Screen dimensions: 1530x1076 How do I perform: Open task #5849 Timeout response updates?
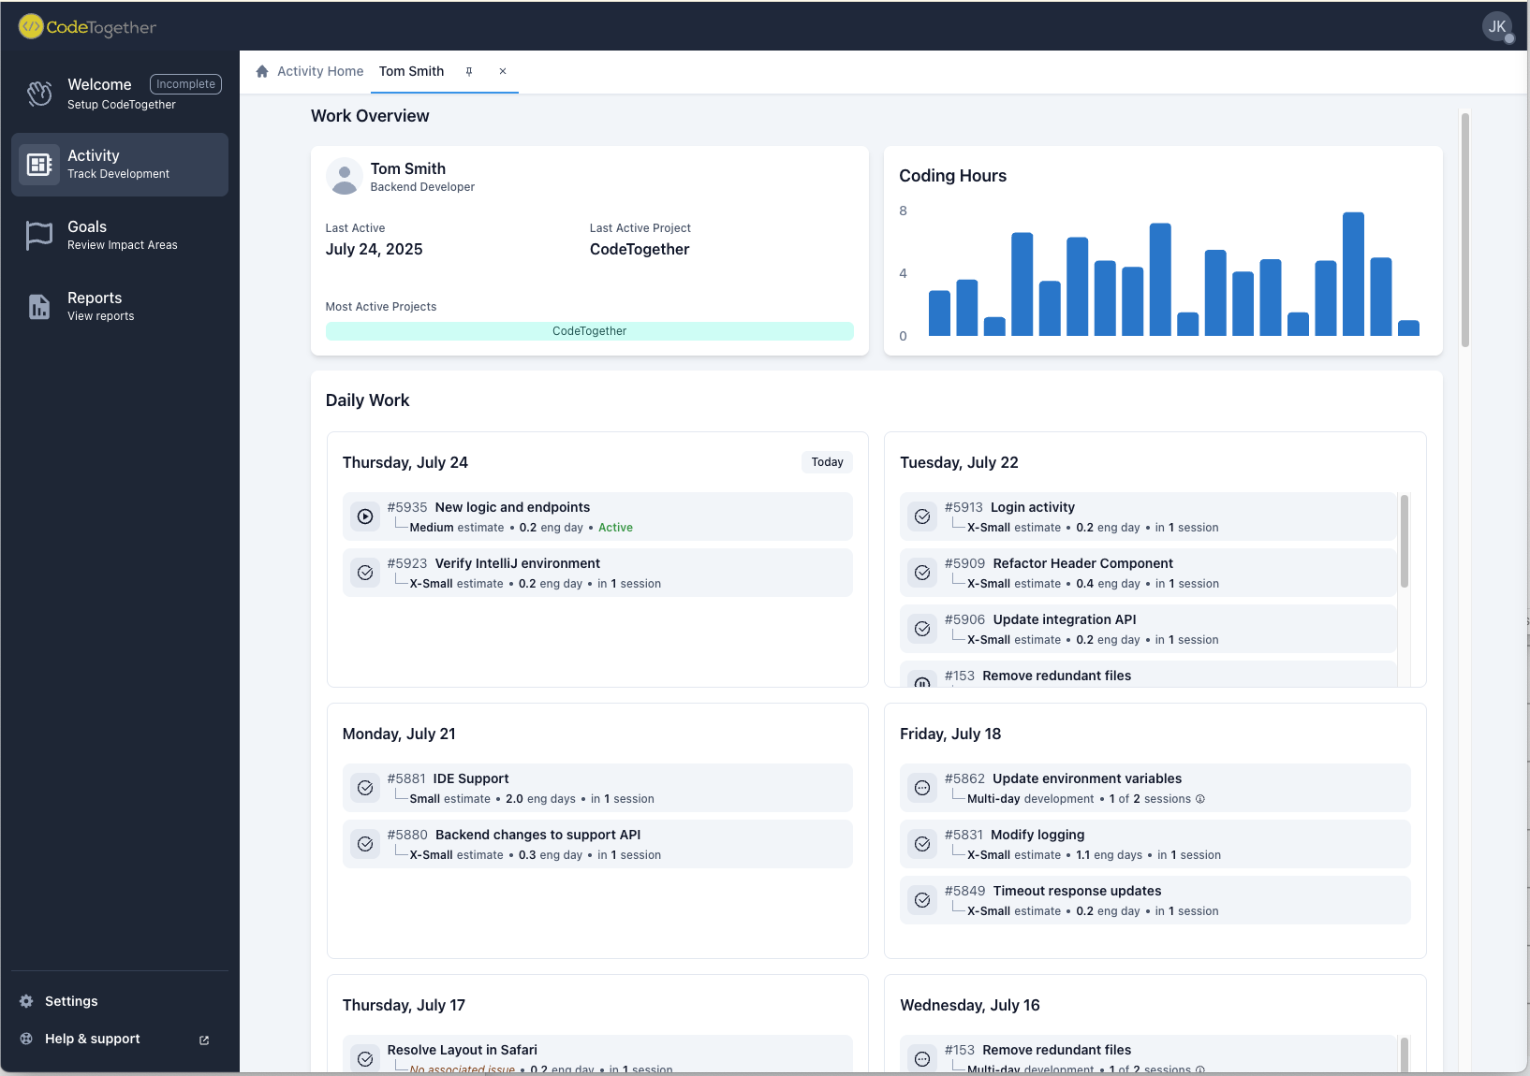point(1155,900)
